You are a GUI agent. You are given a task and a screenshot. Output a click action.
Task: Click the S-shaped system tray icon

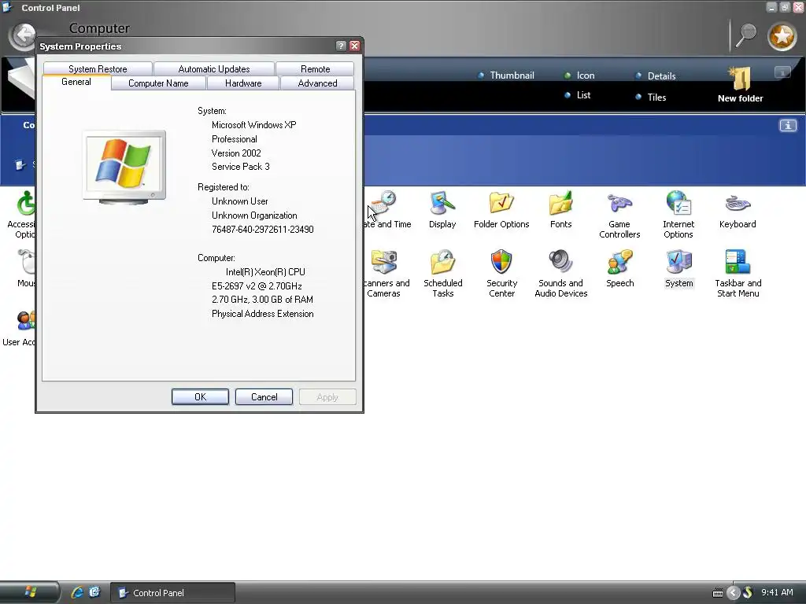coord(748,593)
